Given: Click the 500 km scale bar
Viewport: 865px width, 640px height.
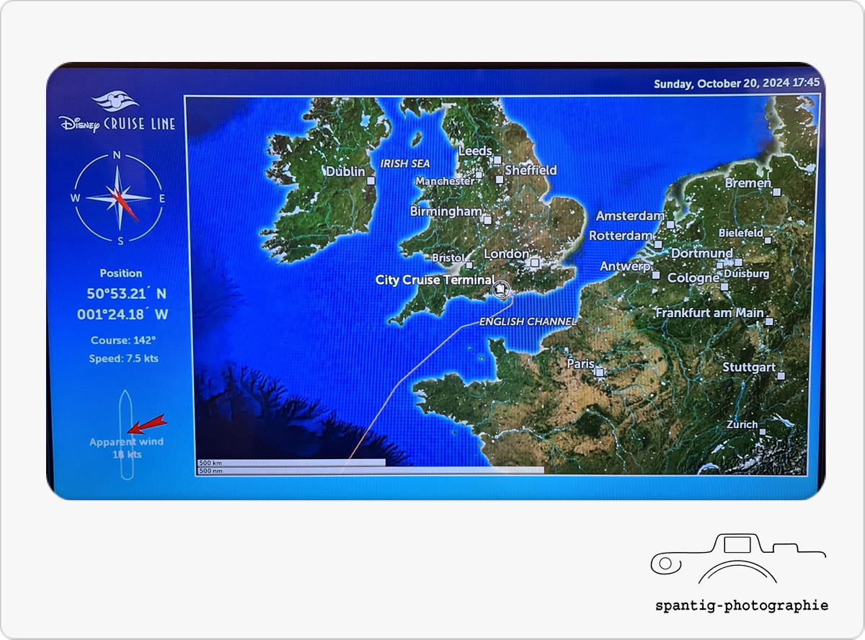Looking at the screenshot, I should pyautogui.click(x=291, y=462).
